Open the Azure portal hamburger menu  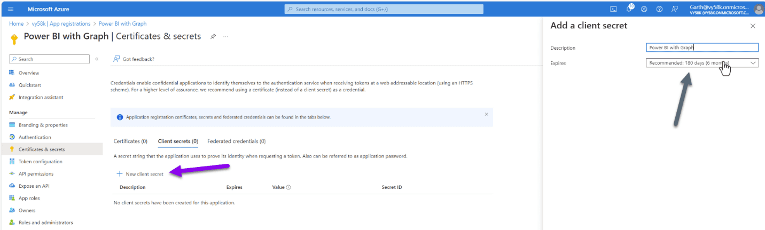point(11,9)
